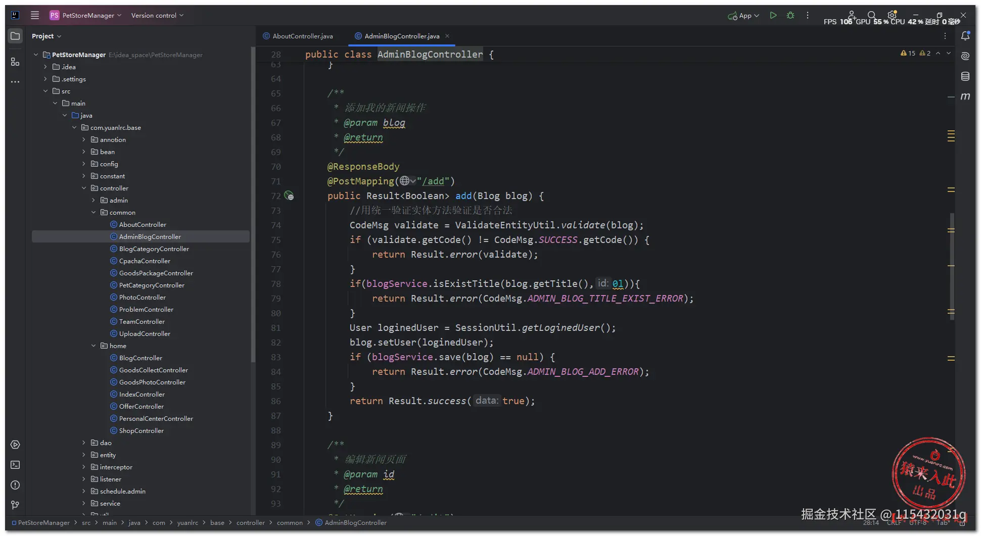The image size is (981, 536).
Task: Open IDE settings gear
Action: coord(892,15)
